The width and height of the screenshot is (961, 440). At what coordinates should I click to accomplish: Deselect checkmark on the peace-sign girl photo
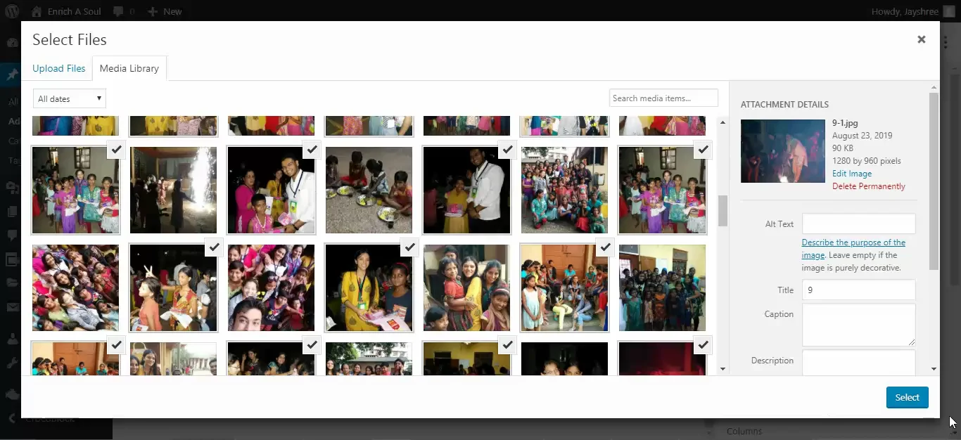(x=215, y=247)
